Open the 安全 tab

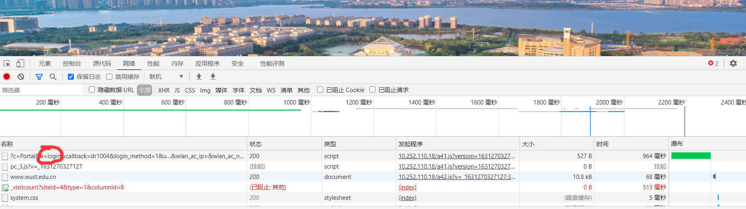pyautogui.click(x=238, y=63)
